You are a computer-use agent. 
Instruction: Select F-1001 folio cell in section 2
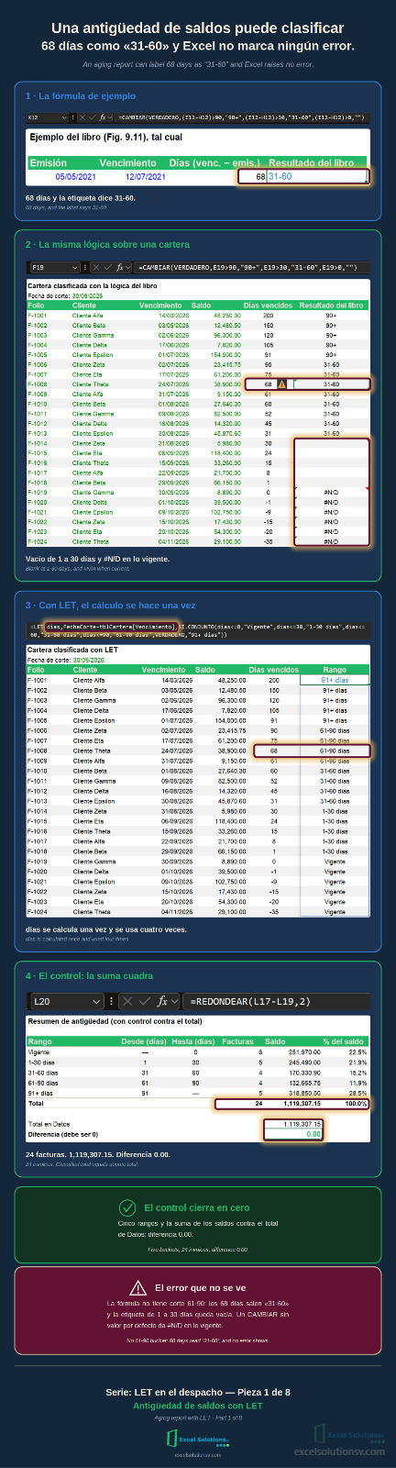(38, 316)
